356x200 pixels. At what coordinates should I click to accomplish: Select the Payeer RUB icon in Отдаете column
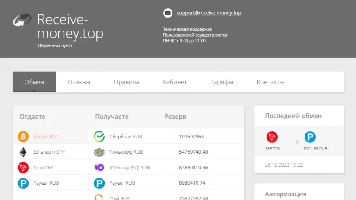pos(23,183)
